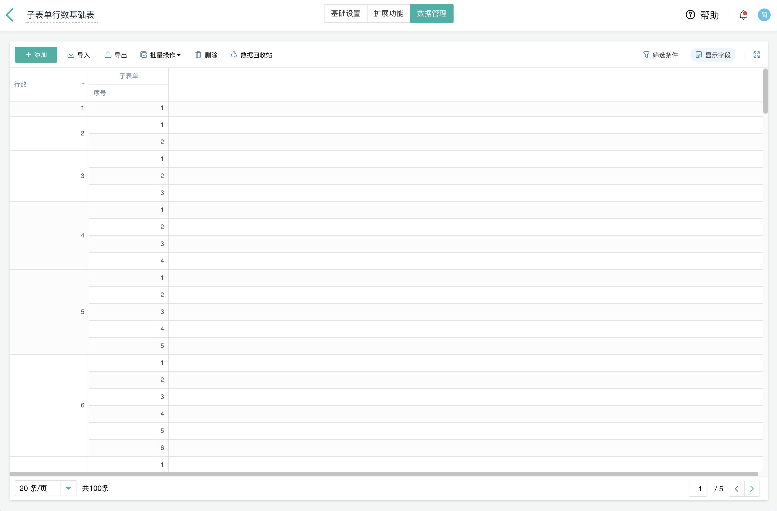Image resolution: width=777 pixels, height=511 pixels.
Task: Enter fullscreen with the expand icon
Action: (757, 55)
